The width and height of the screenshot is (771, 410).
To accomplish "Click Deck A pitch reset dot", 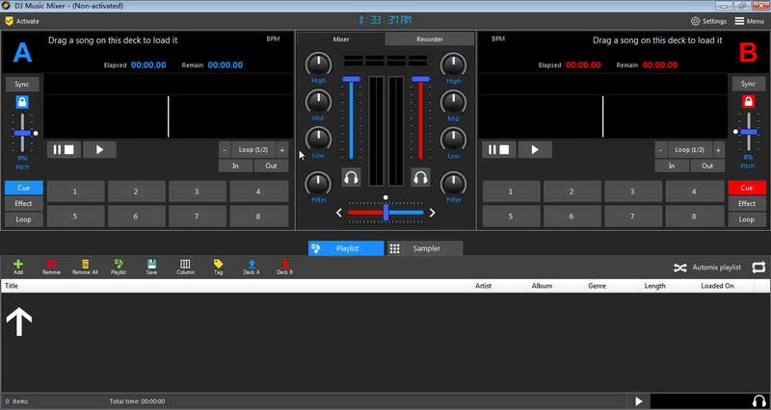I will 36,133.
